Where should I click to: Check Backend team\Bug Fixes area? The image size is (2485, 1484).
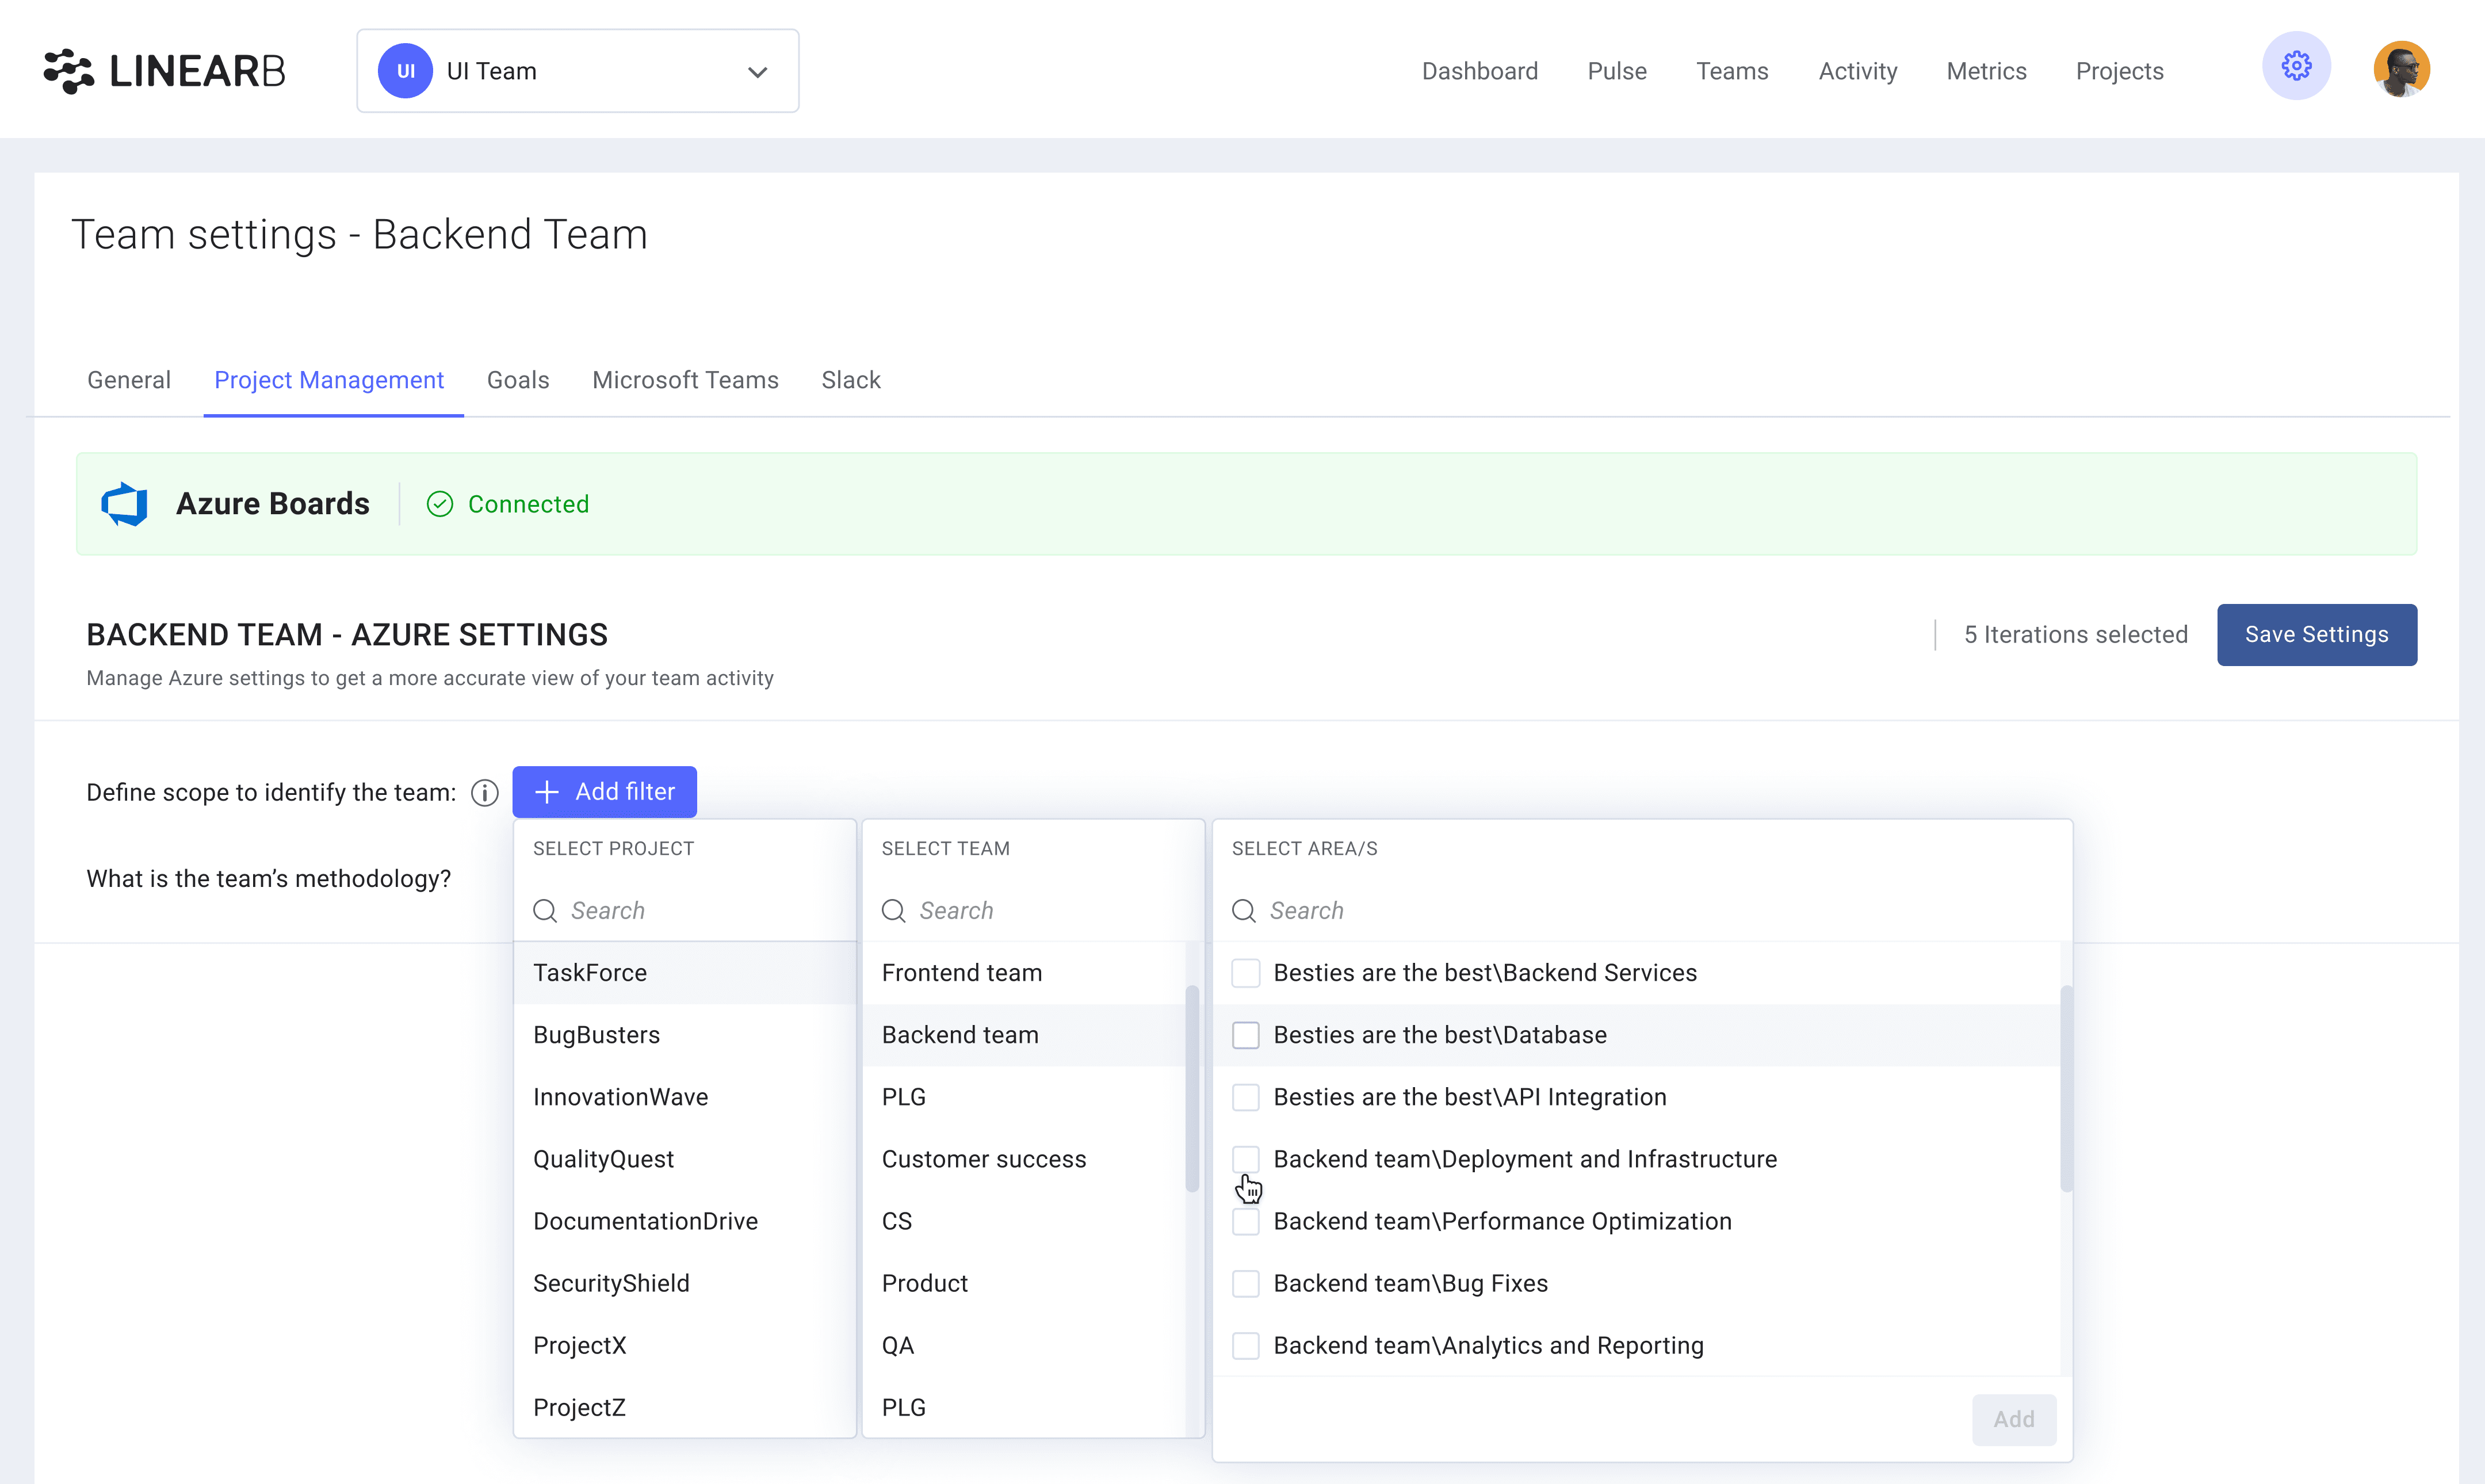pyautogui.click(x=1246, y=1283)
